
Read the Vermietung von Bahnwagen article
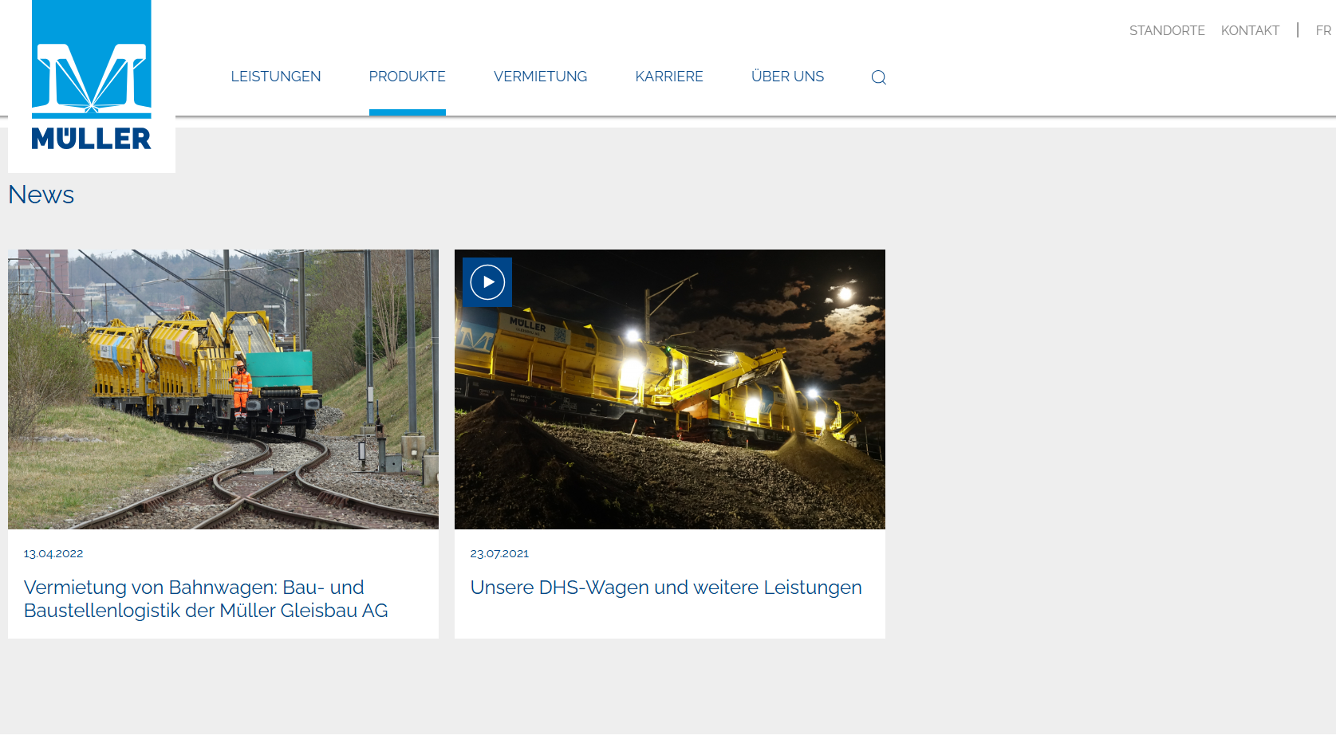tap(206, 599)
